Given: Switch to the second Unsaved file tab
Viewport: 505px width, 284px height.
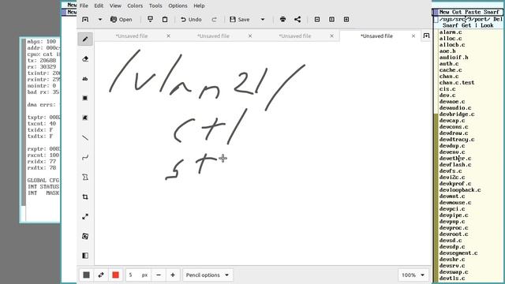Looking at the screenshot, I should 213,36.
